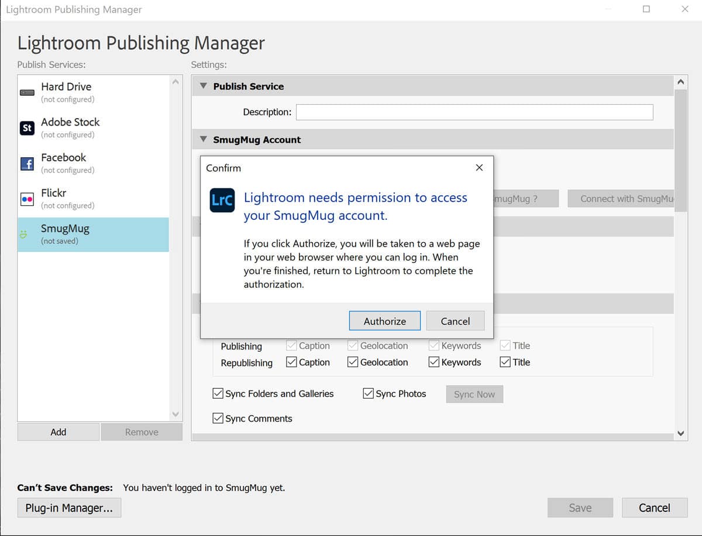
Task: Click Remove under Publish Services list
Action: coord(142,432)
